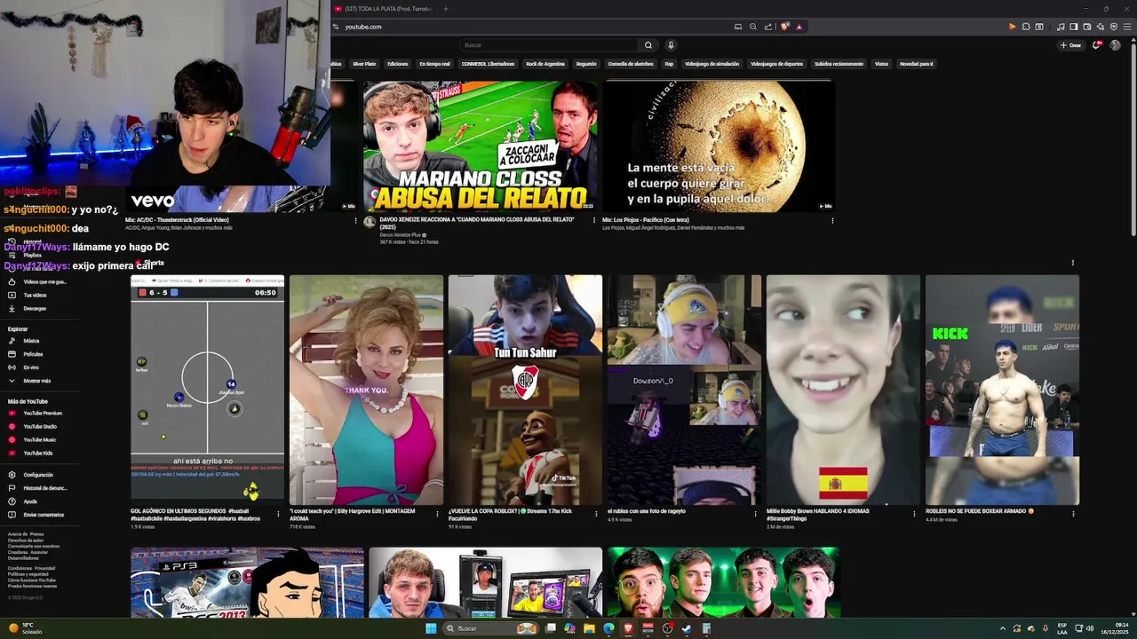The width and height of the screenshot is (1137, 639).
Task: Click the YouTube search magnifier button
Action: 648,45
